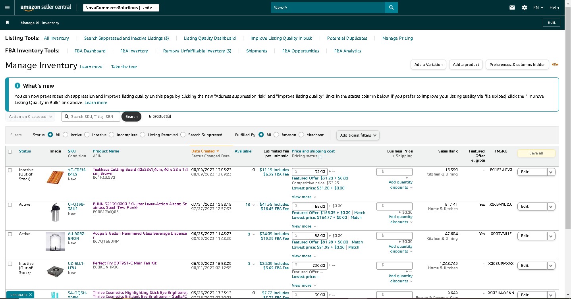This screenshot has height=299, width=571.
Task: Open the hamburger navigation menu
Action: tap(7, 8)
